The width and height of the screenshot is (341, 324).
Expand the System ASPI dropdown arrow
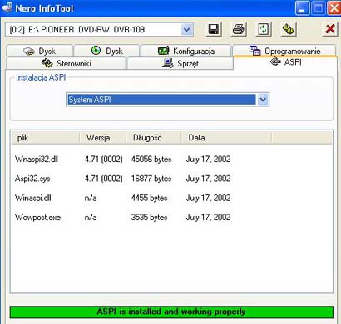tap(263, 100)
